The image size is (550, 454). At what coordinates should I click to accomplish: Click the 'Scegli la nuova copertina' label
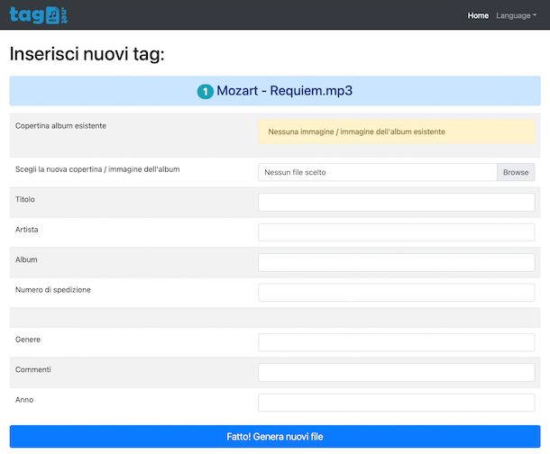click(x=97, y=169)
